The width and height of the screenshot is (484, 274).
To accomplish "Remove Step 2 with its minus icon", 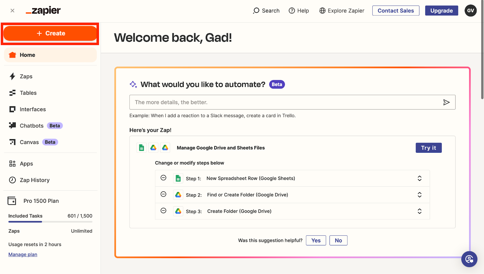I will [163, 194].
